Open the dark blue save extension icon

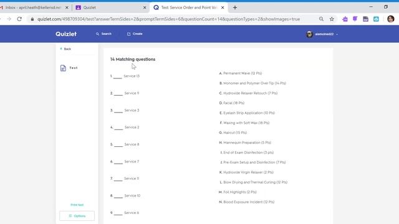365,19
